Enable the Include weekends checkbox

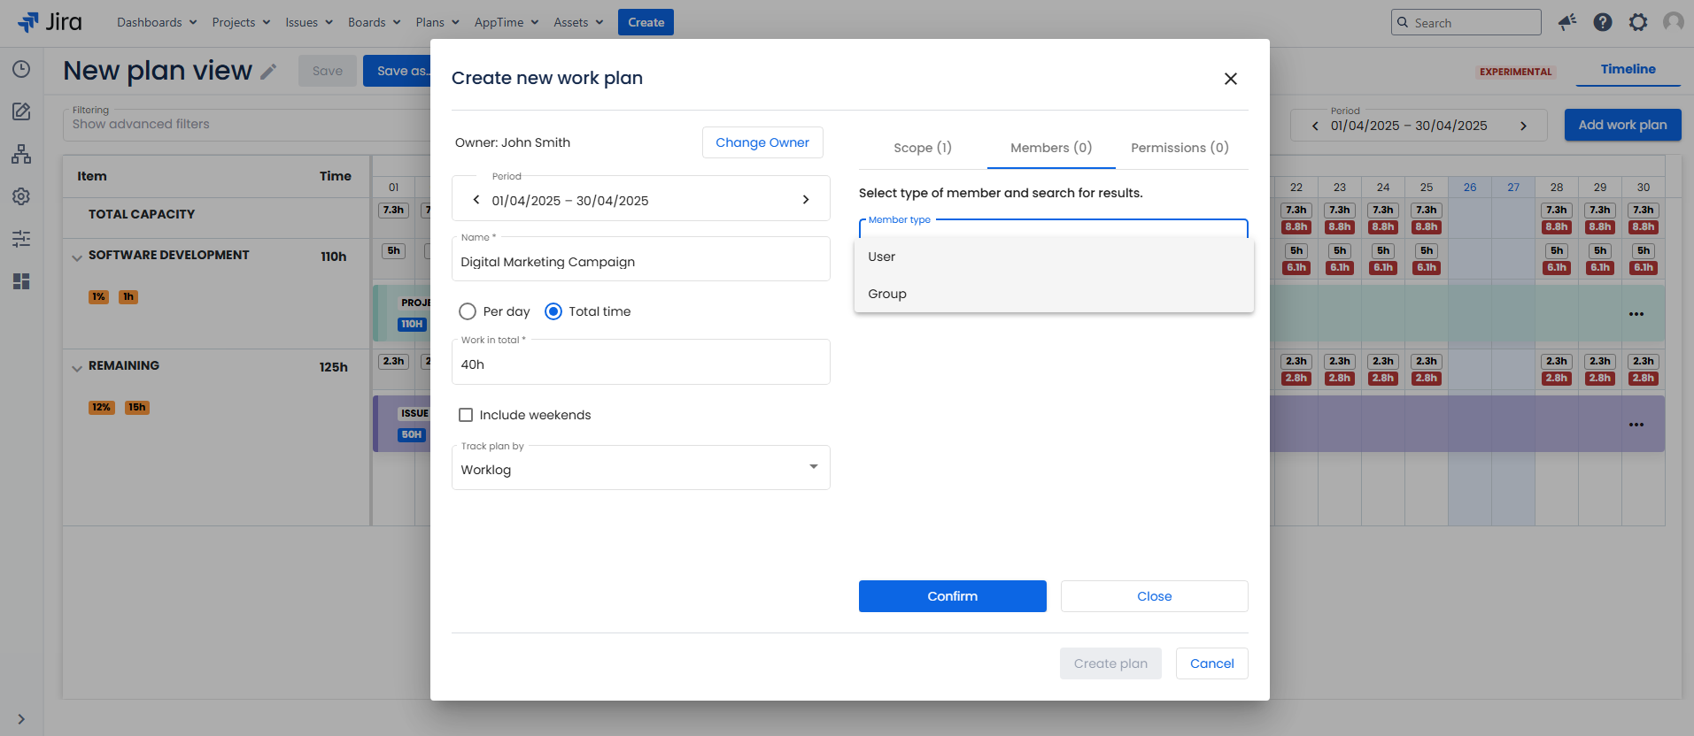[x=466, y=415]
